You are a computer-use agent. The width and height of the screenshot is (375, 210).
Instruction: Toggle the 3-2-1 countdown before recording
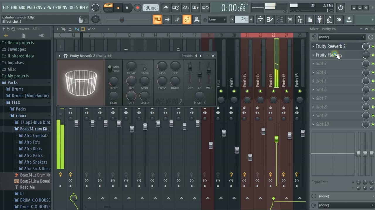(x=185, y=8)
